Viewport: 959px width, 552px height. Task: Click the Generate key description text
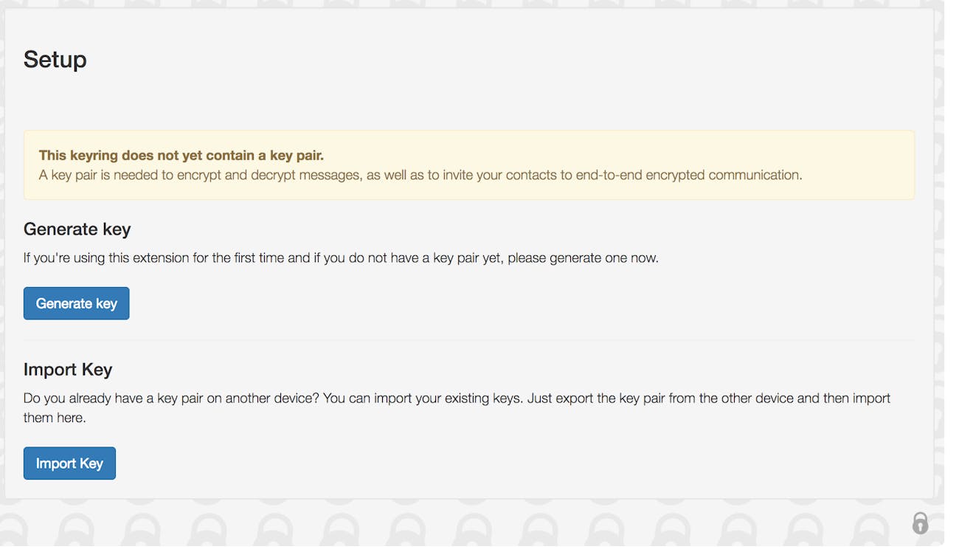pyautogui.click(x=341, y=258)
